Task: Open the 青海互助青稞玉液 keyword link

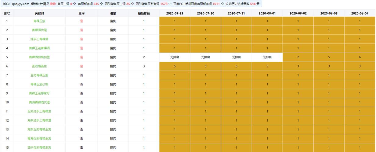Action: point(39,139)
